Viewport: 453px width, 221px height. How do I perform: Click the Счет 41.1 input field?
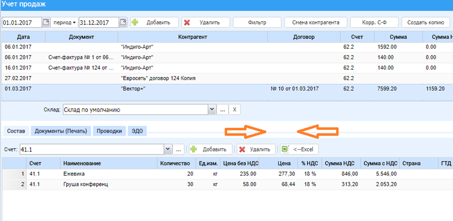92,149
